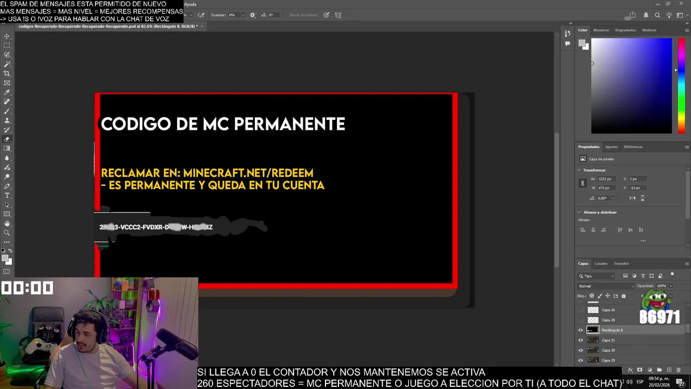Add a layer mask
691x389 pixels.
640,370
